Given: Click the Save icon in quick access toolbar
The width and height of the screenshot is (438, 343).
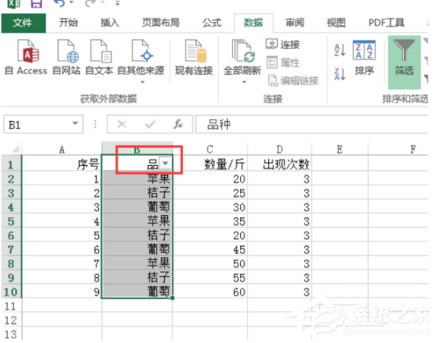Looking at the screenshot, I should 37,4.
